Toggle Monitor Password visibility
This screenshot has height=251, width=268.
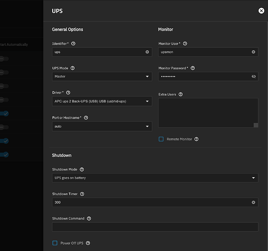tap(253, 76)
